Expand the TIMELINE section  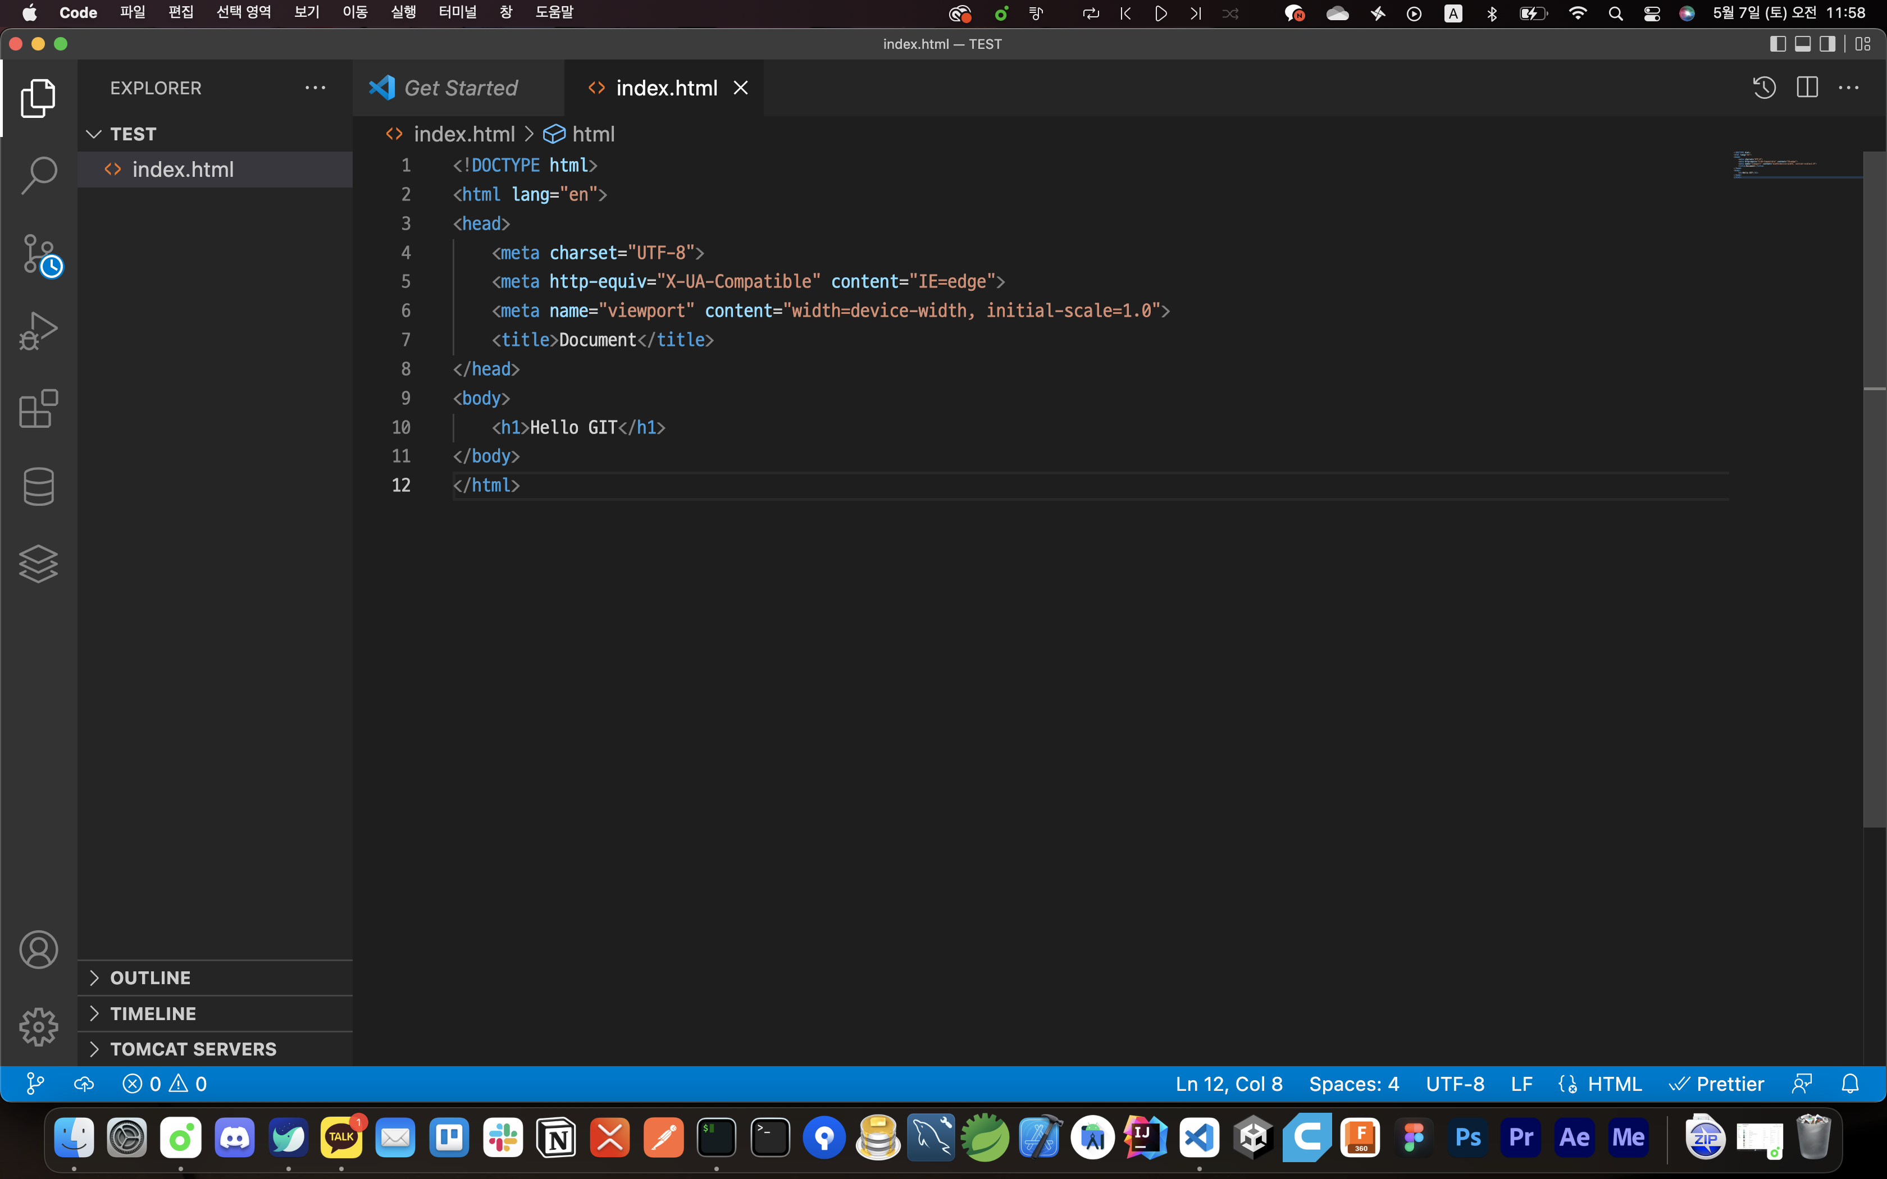[x=153, y=1014]
